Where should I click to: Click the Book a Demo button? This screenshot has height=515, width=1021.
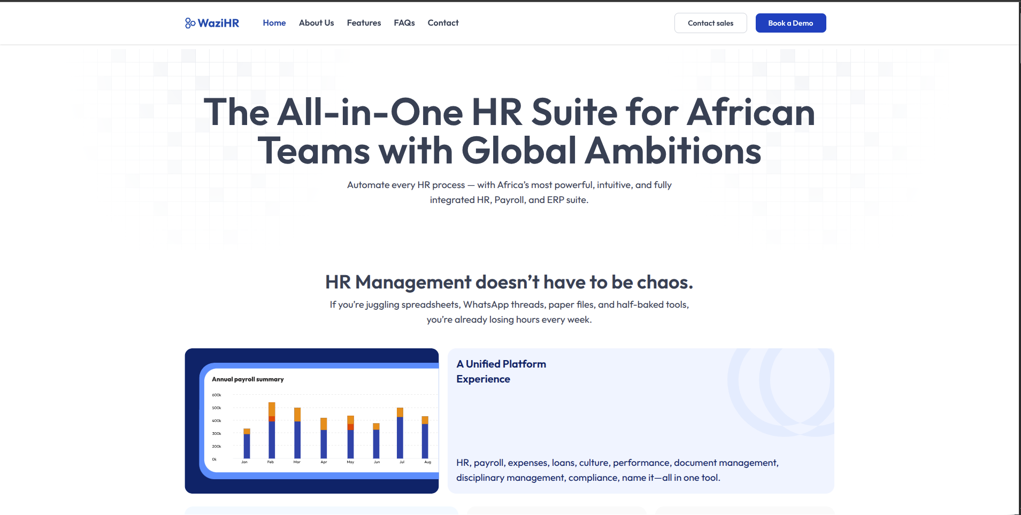[790, 23]
